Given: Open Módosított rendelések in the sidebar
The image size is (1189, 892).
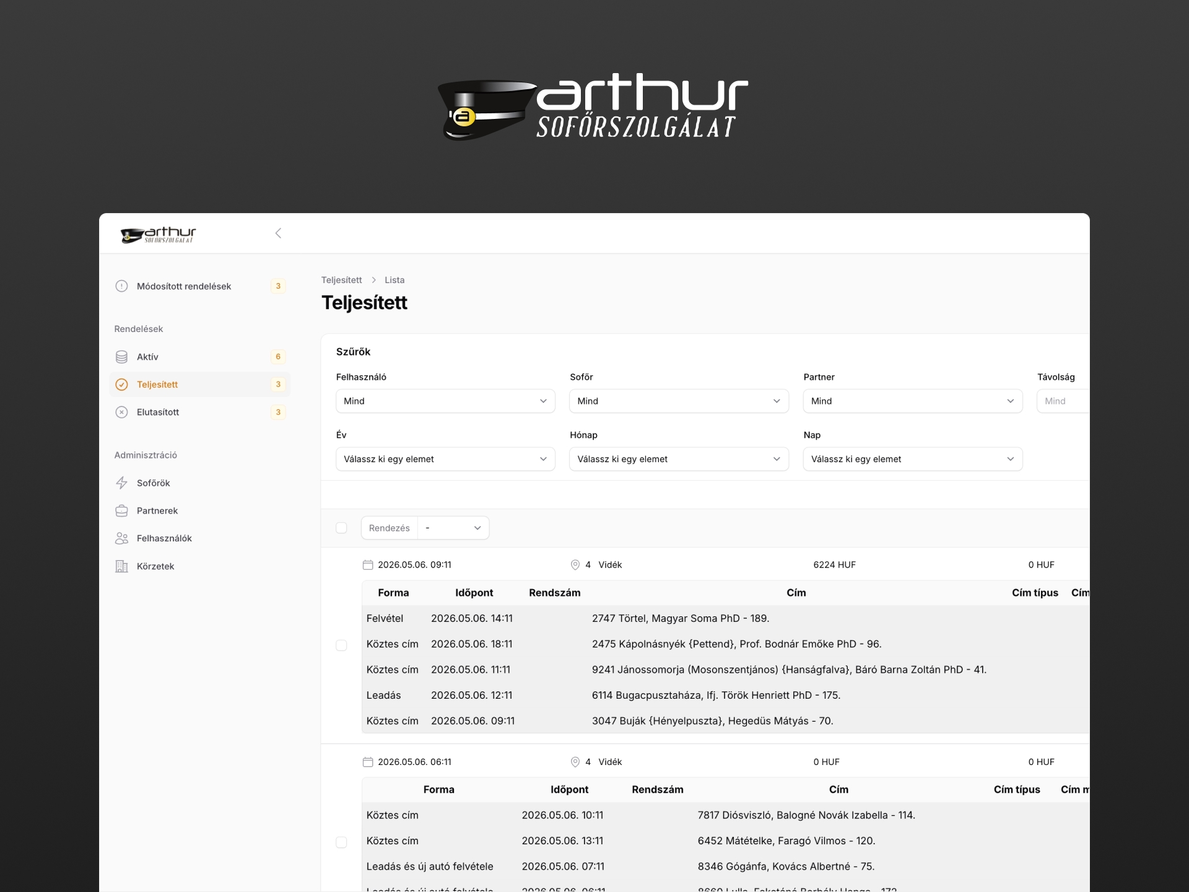Looking at the screenshot, I should coord(199,286).
